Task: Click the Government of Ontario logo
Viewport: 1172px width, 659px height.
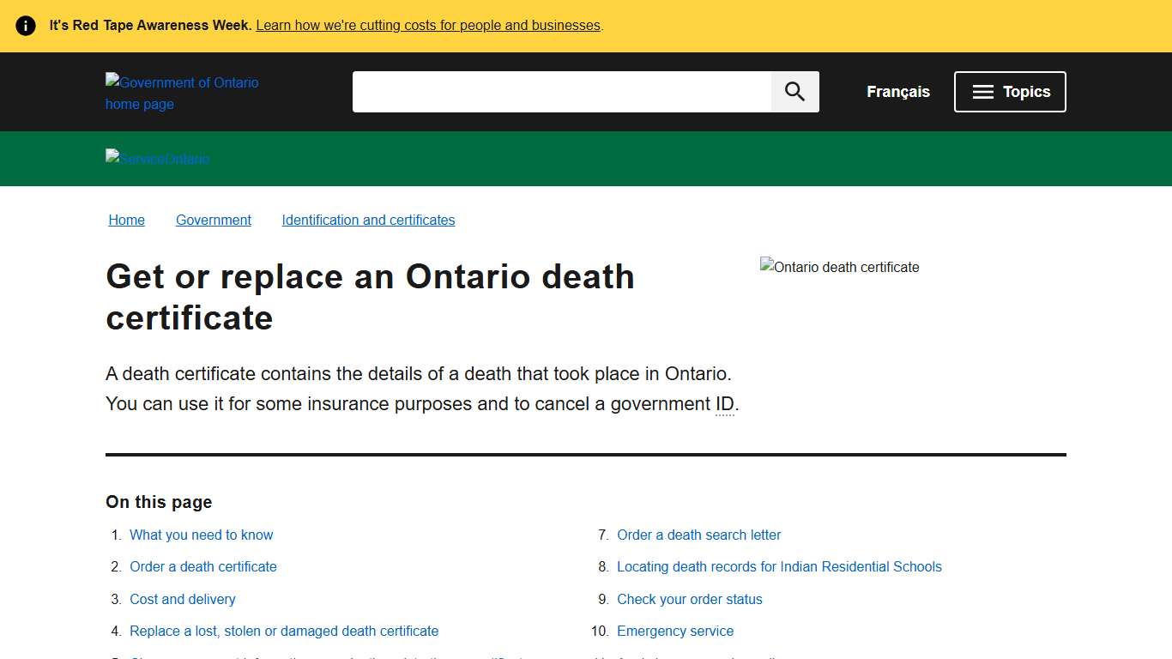Action: coord(182,92)
